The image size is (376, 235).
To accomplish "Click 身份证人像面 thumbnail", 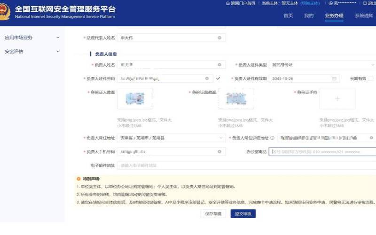I will click(x=135, y=99).
